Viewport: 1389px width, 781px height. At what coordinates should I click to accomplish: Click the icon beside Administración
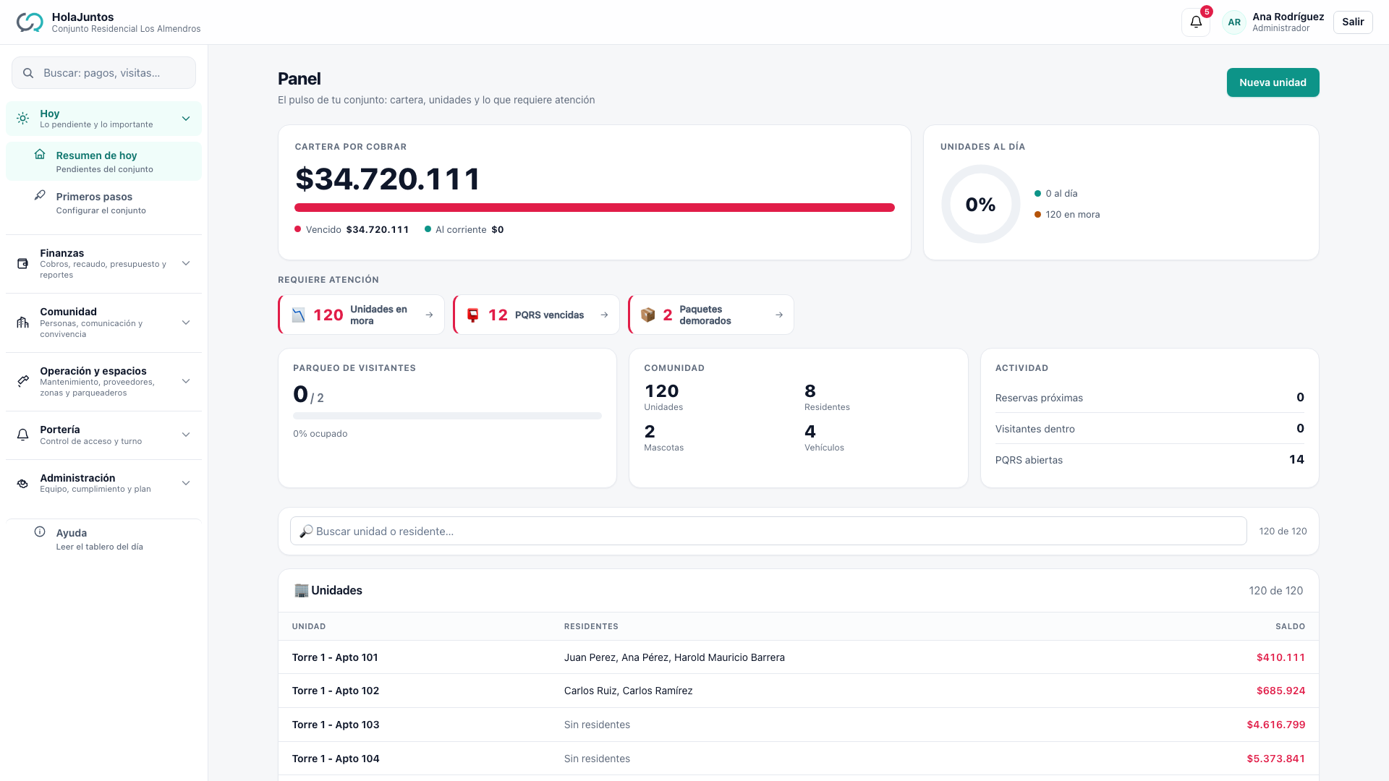(x=23, y=483)
